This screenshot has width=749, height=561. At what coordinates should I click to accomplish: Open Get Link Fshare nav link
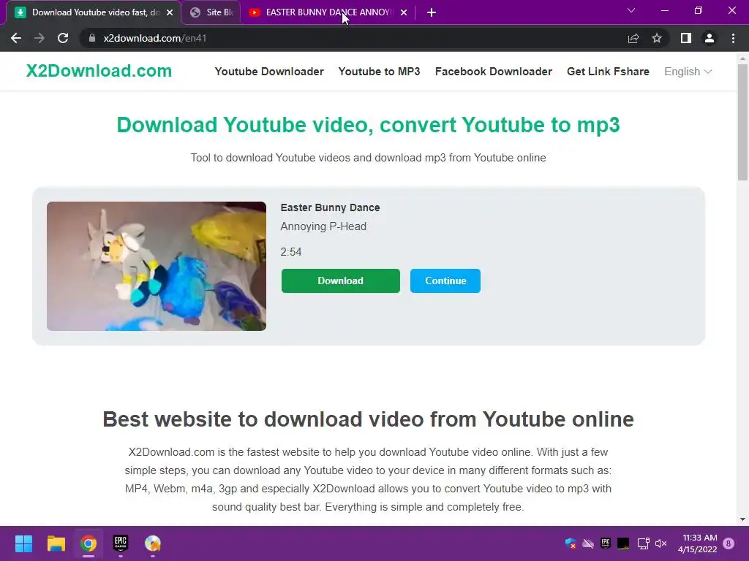pyautogui.click(x=608, y=72)
